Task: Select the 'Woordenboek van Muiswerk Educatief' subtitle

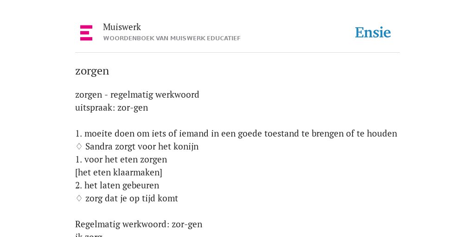Action: tap(172, 38)
